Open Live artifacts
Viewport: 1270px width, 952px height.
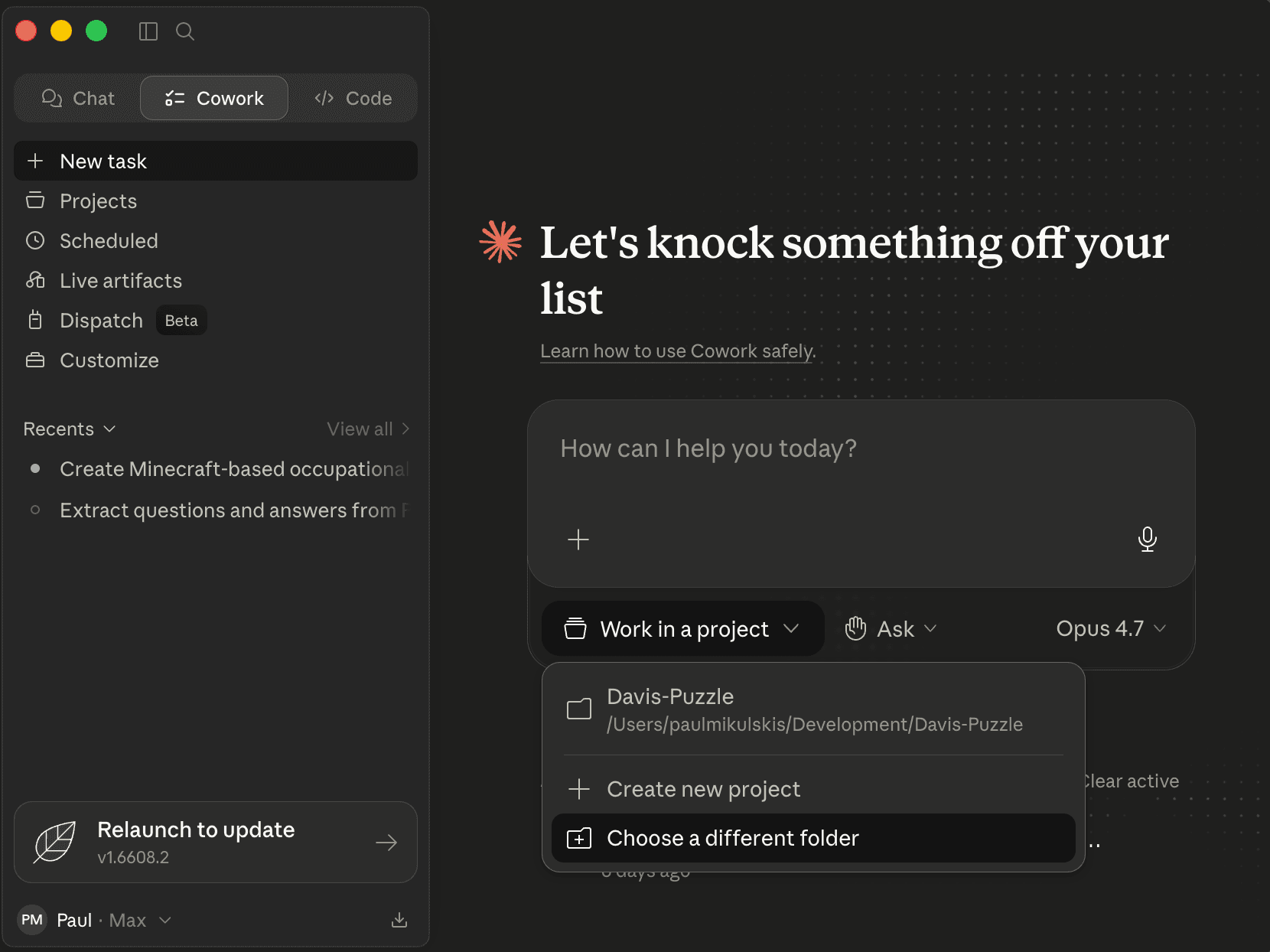point(216,280)
